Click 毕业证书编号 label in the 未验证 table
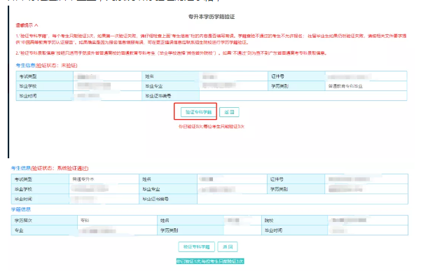Image resolution: width=421 pixels, height=271 pixels. [158, 96]
